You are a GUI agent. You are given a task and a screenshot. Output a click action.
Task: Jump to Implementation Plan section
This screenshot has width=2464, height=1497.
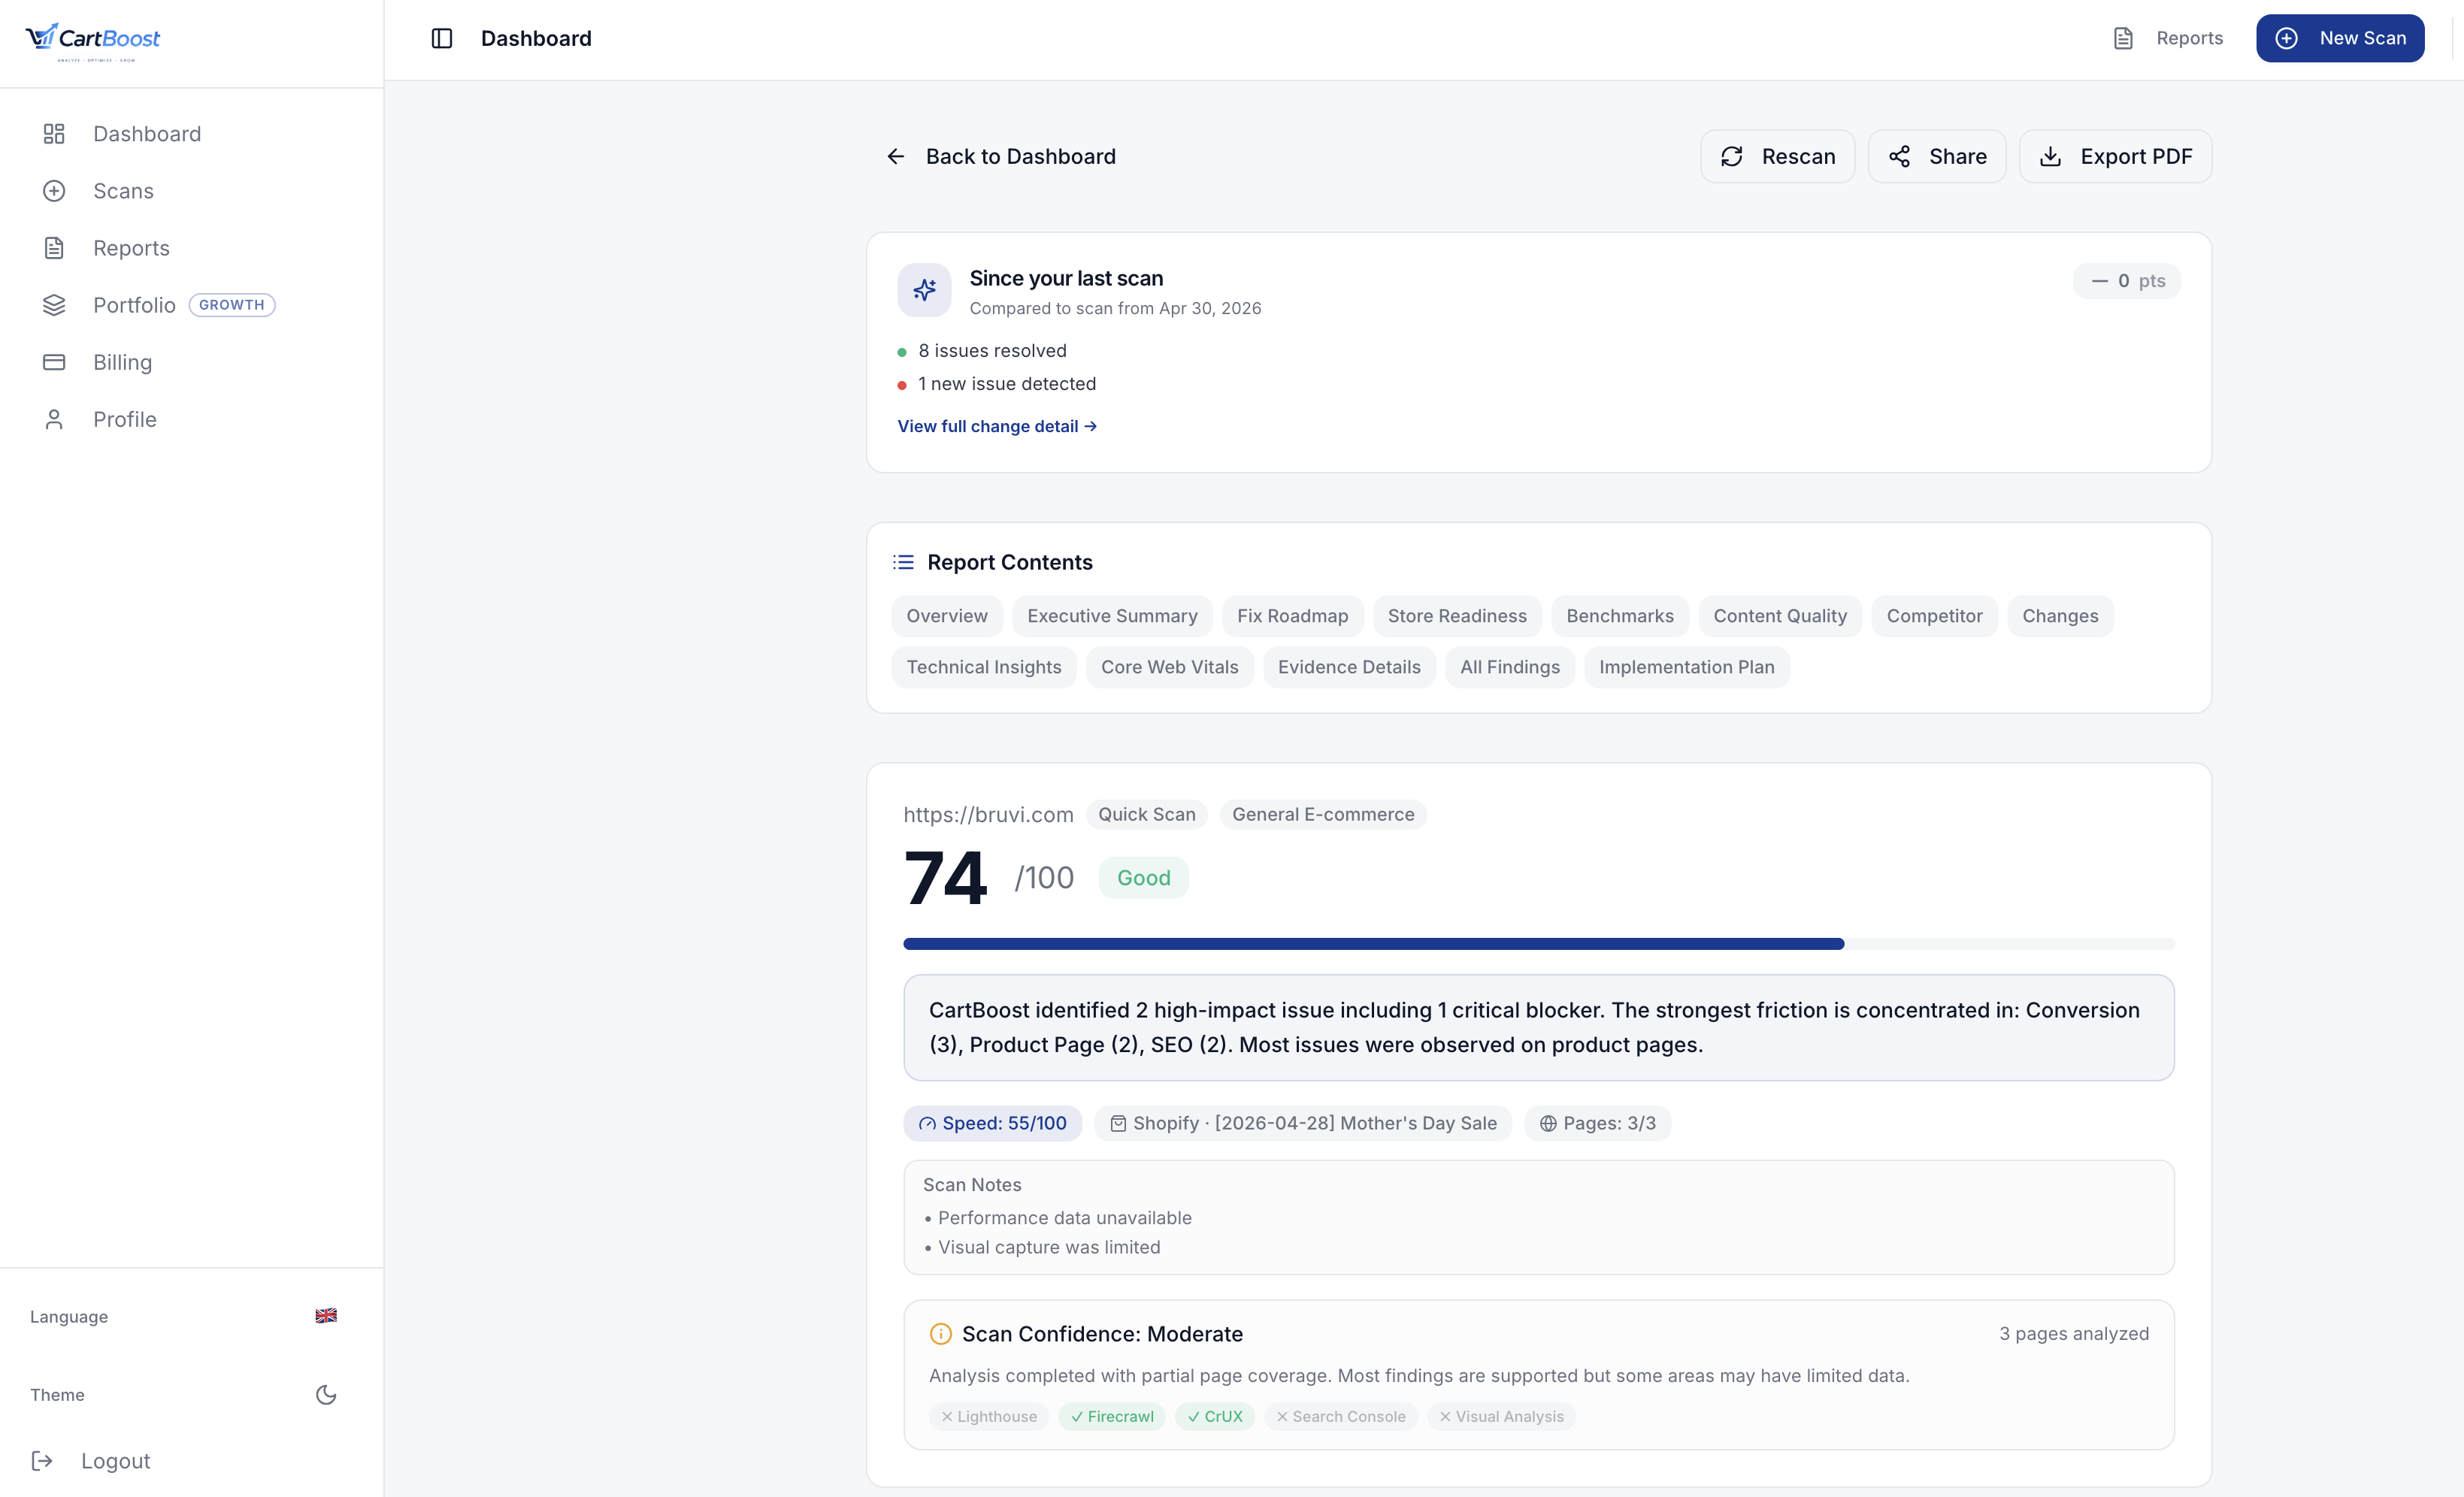click(1687, 667)
